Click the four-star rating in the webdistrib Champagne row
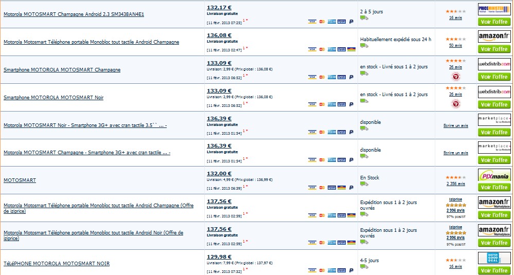Screen dimensions: 514x275 [x=456, y=61]
